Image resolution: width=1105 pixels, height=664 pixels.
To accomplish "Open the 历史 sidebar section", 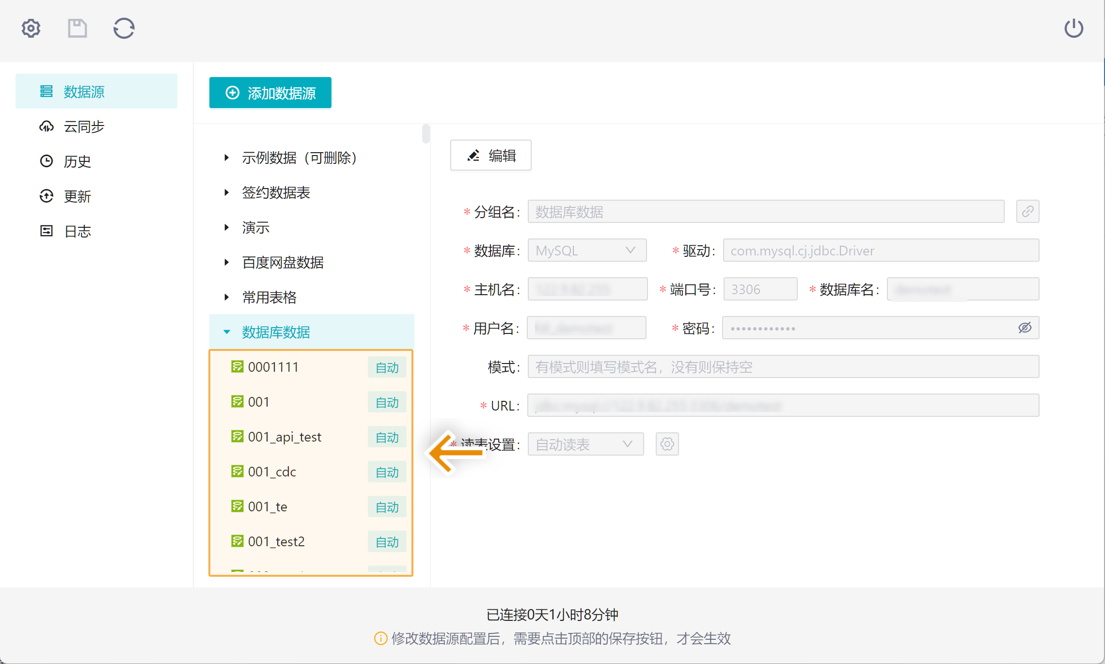I will [96, 161].
